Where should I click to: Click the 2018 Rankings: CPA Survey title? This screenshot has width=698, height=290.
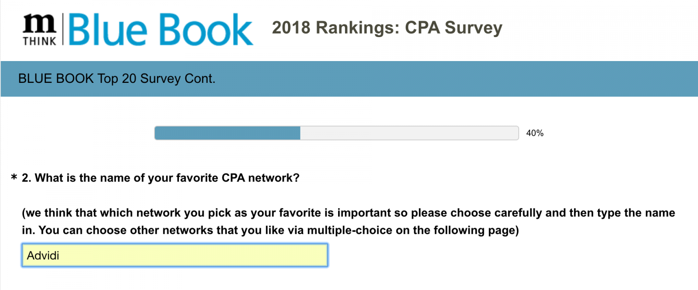(387, 27)
